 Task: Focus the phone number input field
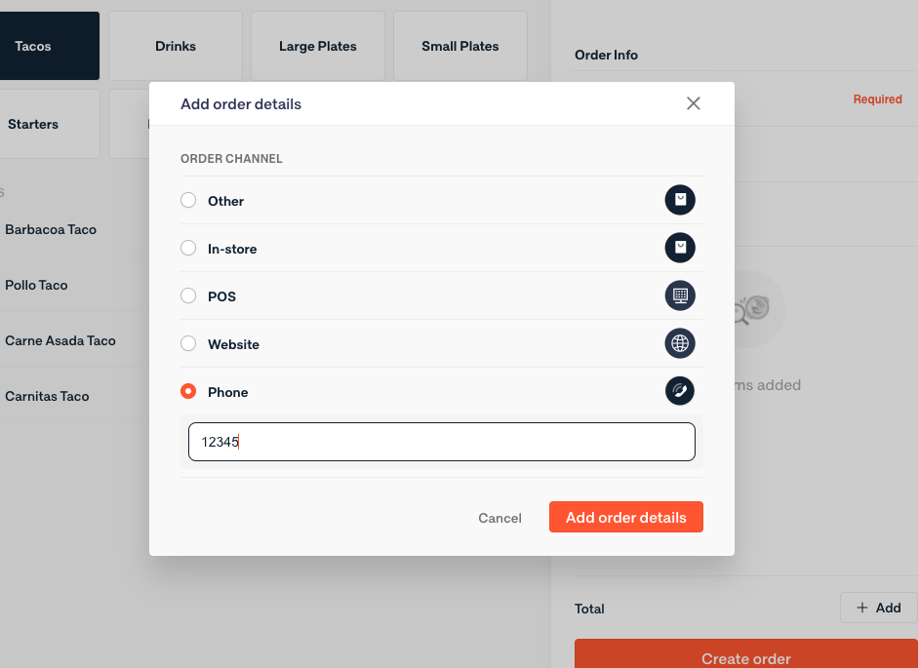click(x=441, y=442)
